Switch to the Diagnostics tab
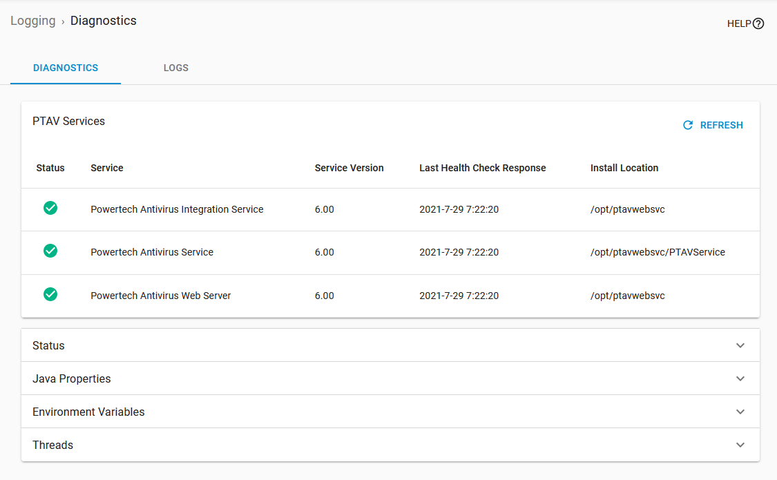Screen dimensions: 777x480 [x=66, y=68]
